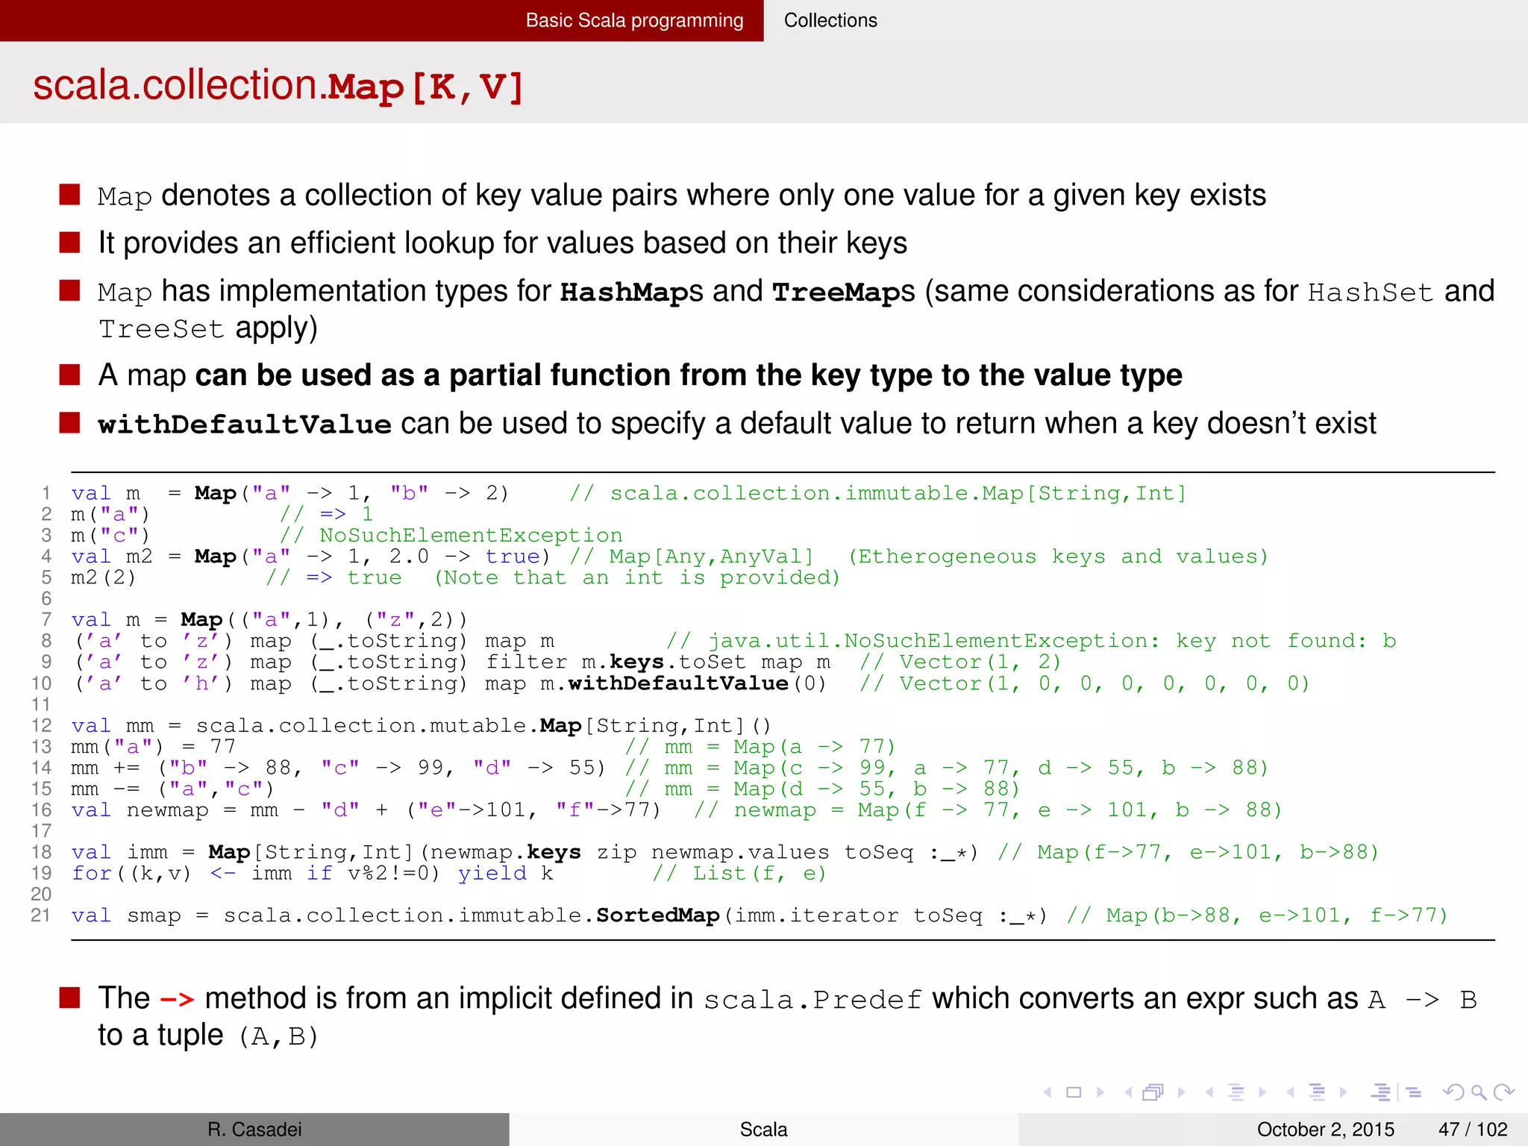Click SortedMap on code line 21
The image size is (1528, 1146).
657,915
